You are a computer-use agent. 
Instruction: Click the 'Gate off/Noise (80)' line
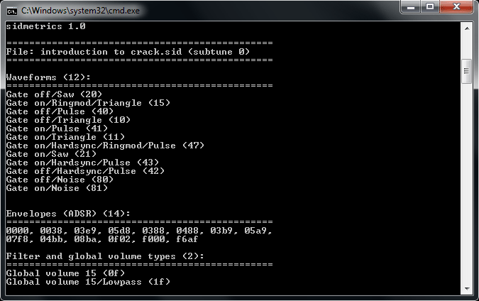[60, 180]
